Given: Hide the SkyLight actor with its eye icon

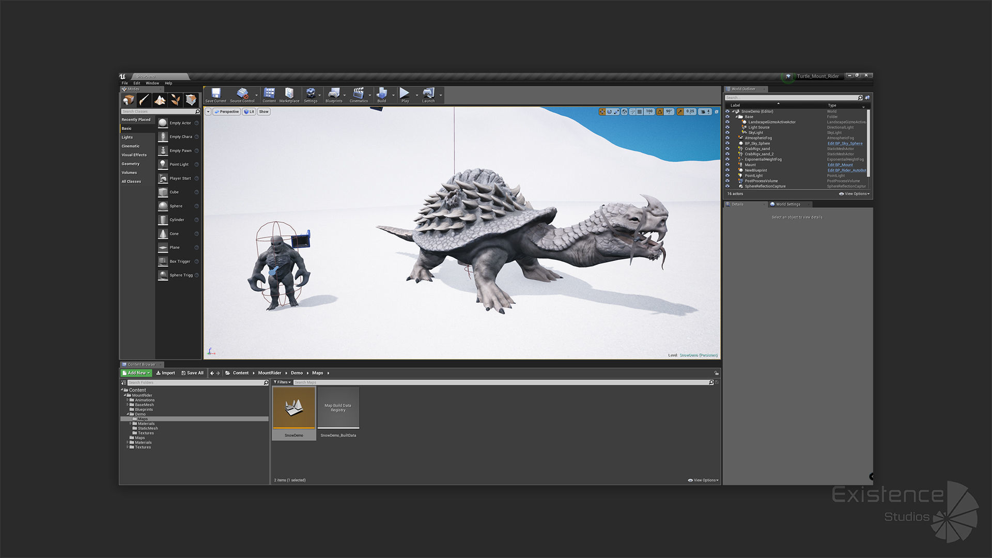Looking at the screenshot, I should (727, 133).
